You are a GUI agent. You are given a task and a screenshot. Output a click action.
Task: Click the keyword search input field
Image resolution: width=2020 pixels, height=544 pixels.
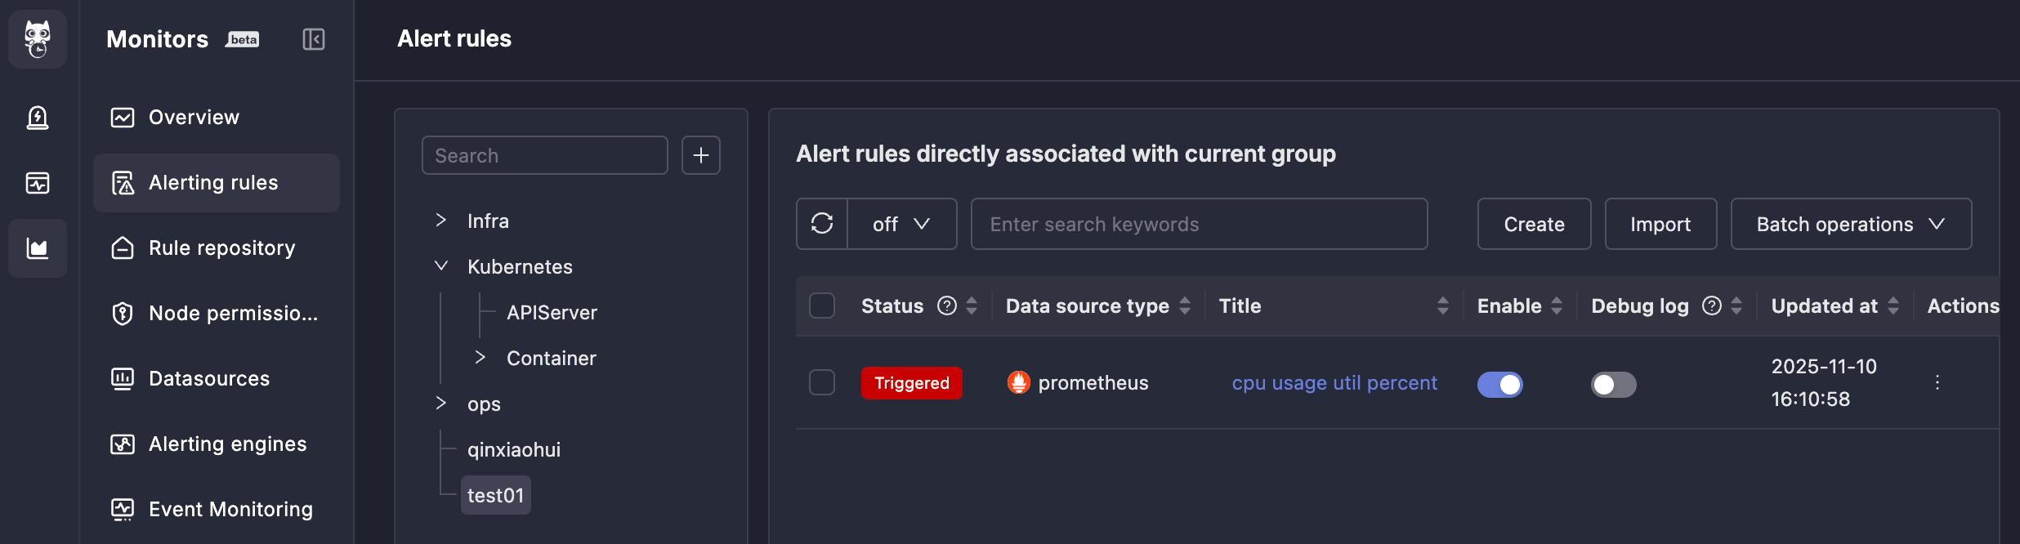coord(1198,224)
